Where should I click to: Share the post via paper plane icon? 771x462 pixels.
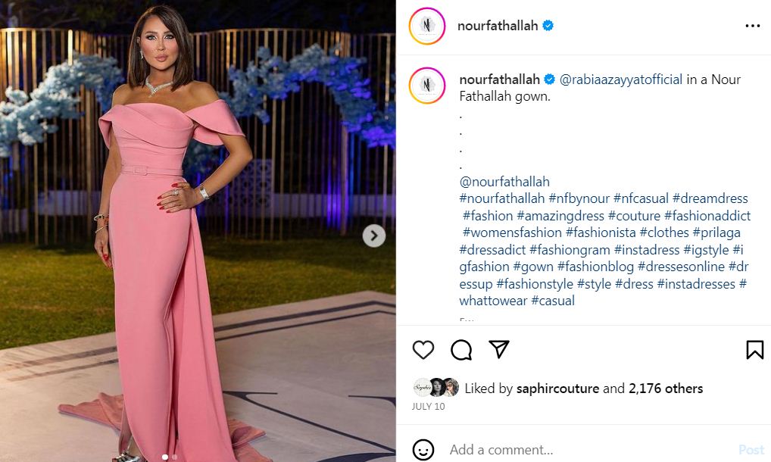498,349
